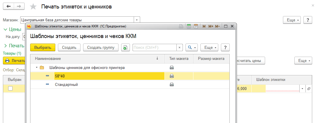The height and width of the screenshot is (123, 316).
Task: Click the Выбрать button
Action: pyautogui.click(x=42, y=48)
